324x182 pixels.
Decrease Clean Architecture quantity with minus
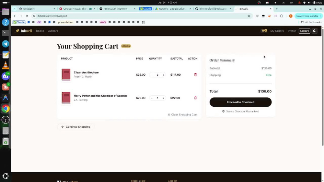click(152, 75)
